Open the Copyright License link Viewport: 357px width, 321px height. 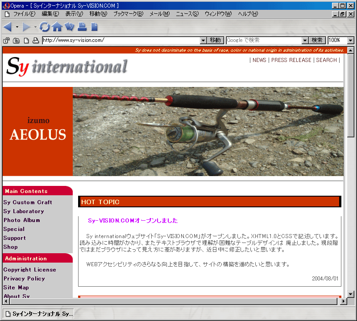[x=30, y=270]
